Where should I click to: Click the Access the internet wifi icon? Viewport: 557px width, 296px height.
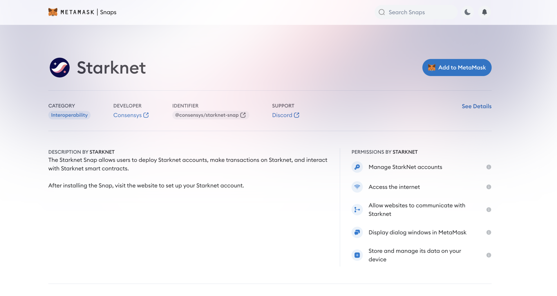tap(357, 187)
